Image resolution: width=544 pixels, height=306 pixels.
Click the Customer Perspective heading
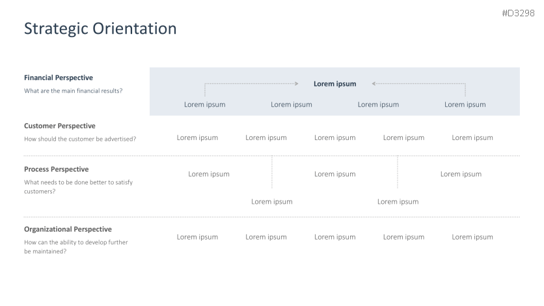pyautogui.click(x=60, y=126)
